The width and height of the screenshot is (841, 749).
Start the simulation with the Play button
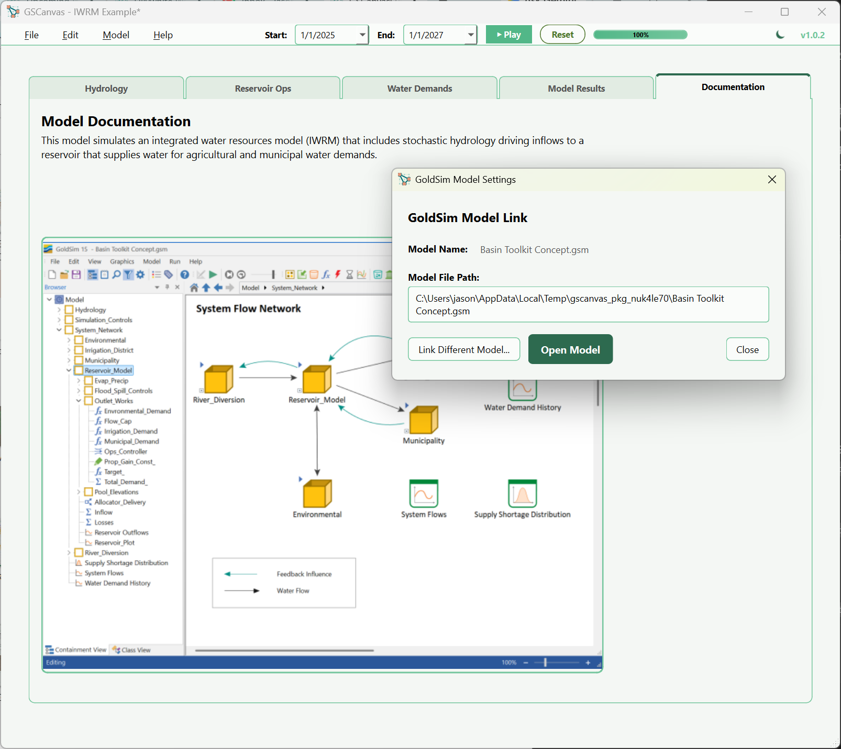[x=509, y=35]
